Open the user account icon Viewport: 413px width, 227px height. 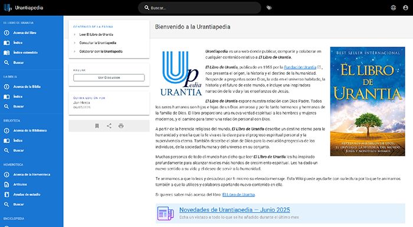405,8
